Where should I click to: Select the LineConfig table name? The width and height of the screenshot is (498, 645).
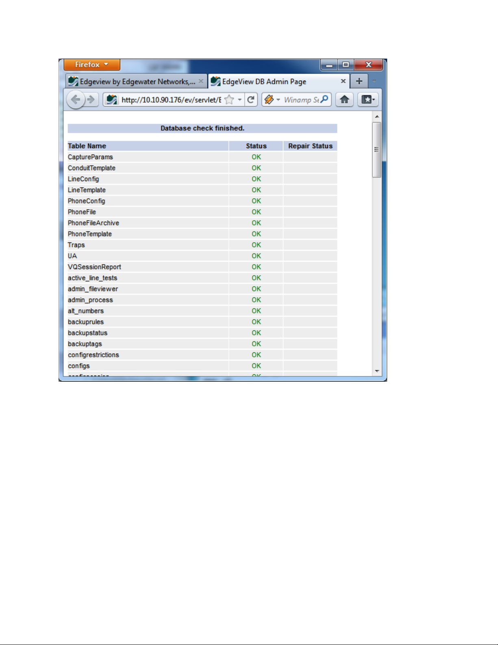(x=83, y=179)
